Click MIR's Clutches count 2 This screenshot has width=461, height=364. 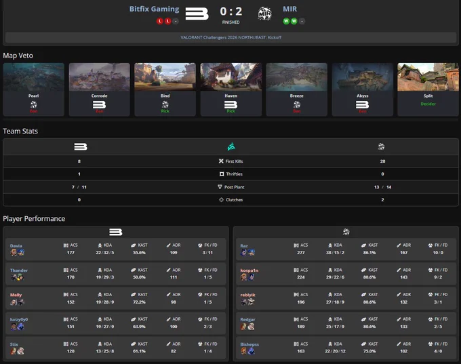[x=382, y=200]
